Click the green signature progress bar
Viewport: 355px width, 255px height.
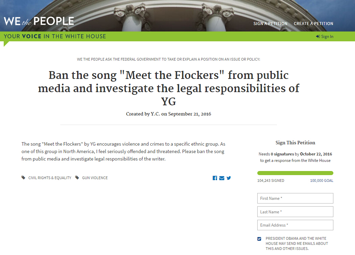coord(295,173)
